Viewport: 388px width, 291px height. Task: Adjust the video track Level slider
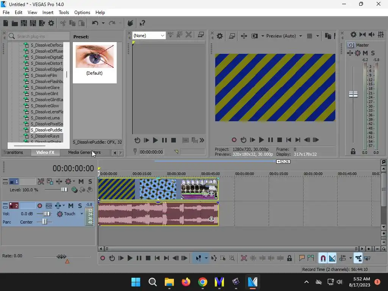64,190
